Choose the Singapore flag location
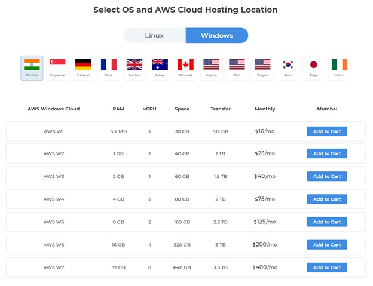Screen dimensions: 373x286 tap(57, 68)
